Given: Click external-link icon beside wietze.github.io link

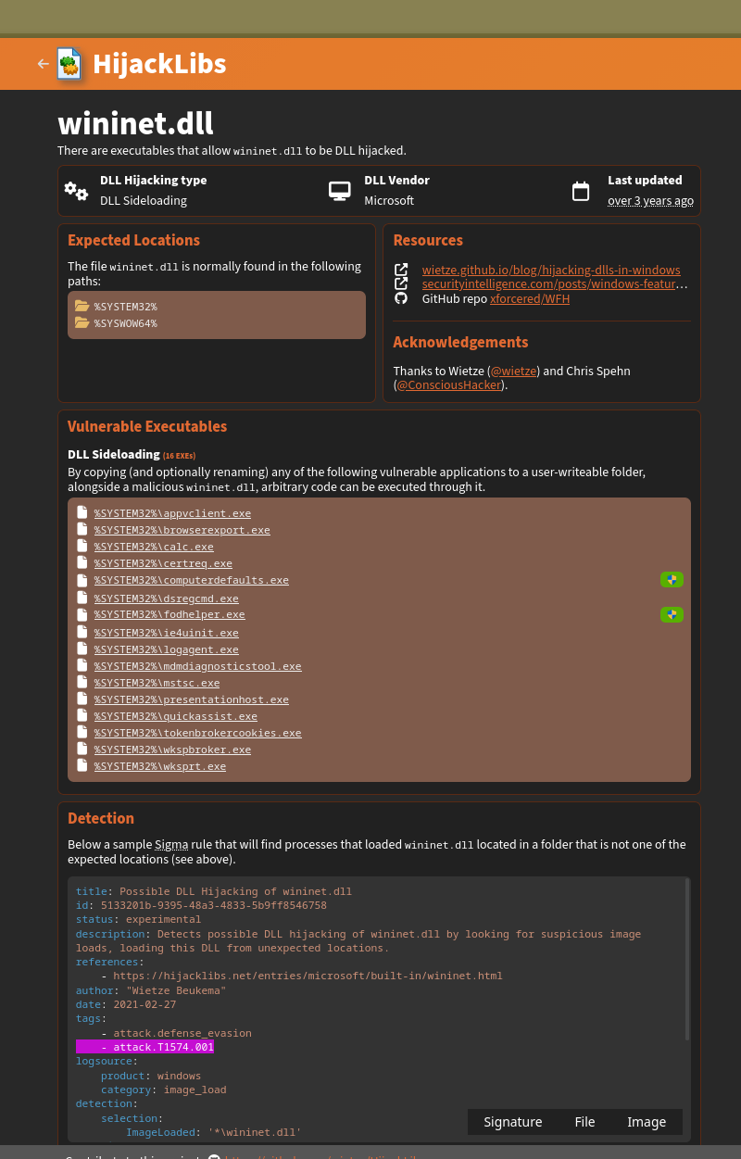Looking at the screenshot, I should click(x=401, y=270).
